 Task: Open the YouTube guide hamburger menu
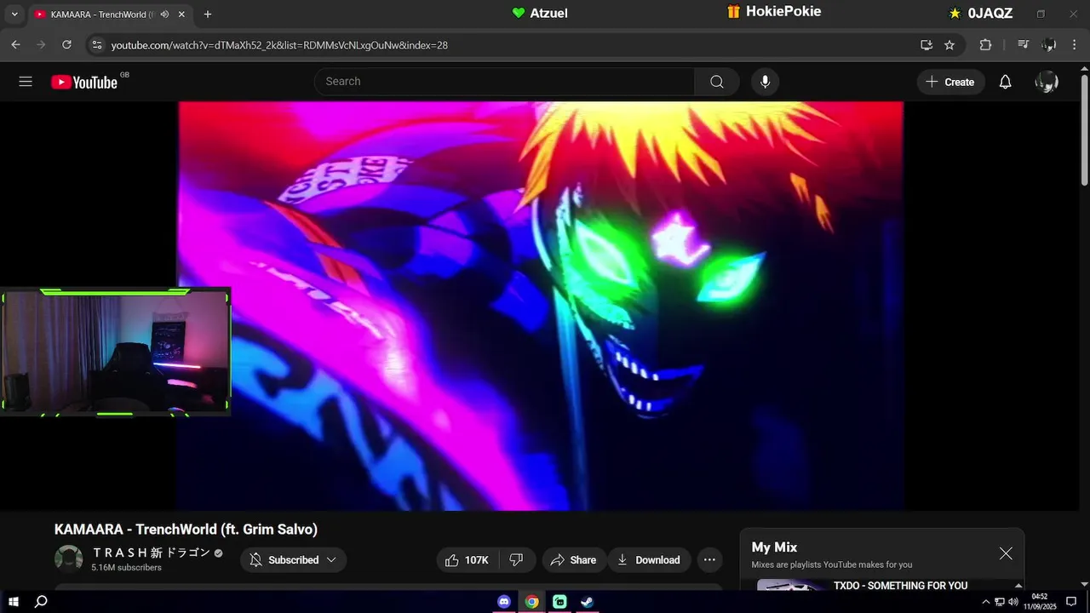click(26, 82)
